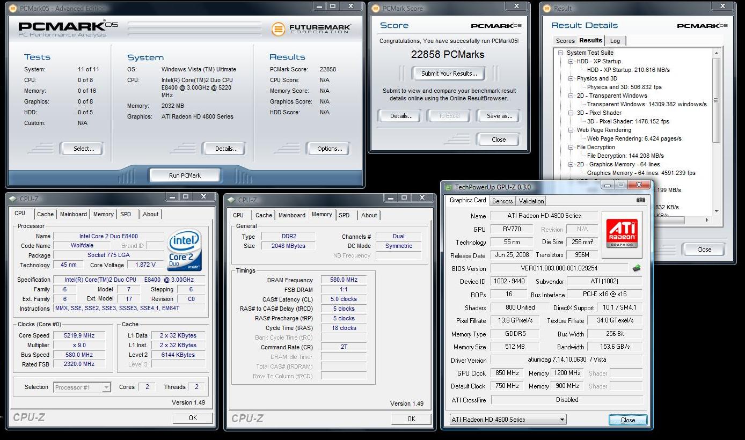The height and width of the screenshot is (440, 745).
Task: Open the Processor #1 selection dropdown in CPU-Z
Action: (x=82, y=387)
